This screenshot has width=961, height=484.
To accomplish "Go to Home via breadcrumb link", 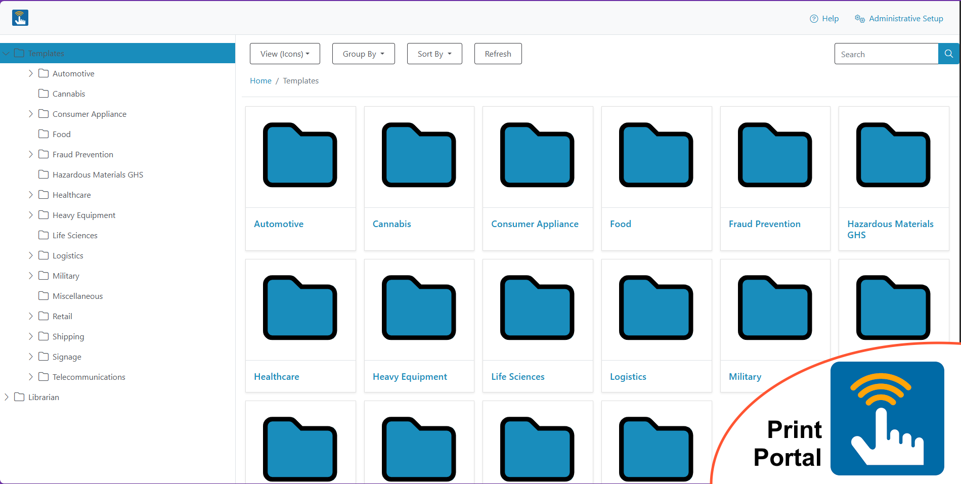I will [260, 81].
